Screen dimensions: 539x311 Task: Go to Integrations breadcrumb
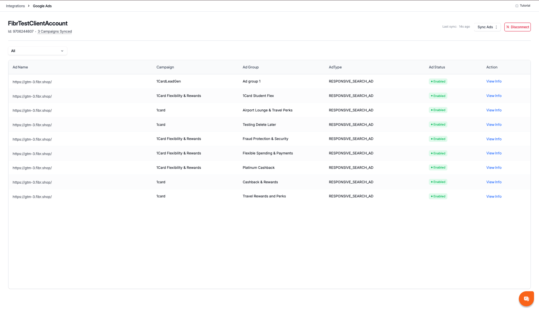15,6
